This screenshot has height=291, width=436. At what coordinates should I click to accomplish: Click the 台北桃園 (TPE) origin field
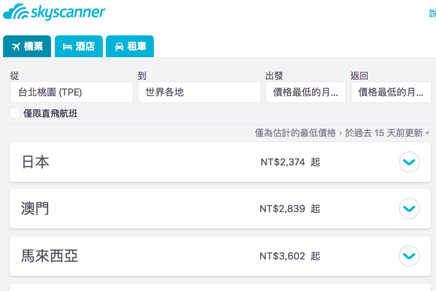tap(72, 92)
